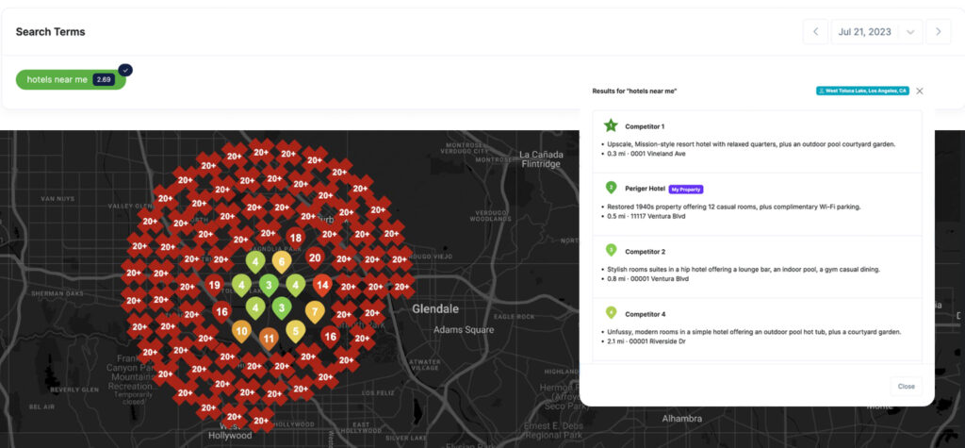Select the yellow map pin numbered 5
This screenshot has height=448, width=965.
click(x=295, y=332)
